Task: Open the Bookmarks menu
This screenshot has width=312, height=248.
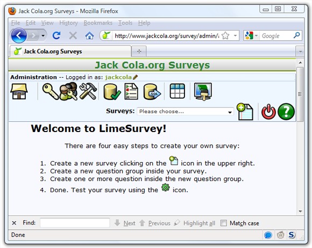Action: pyautogui.click(x=98, y=23)
